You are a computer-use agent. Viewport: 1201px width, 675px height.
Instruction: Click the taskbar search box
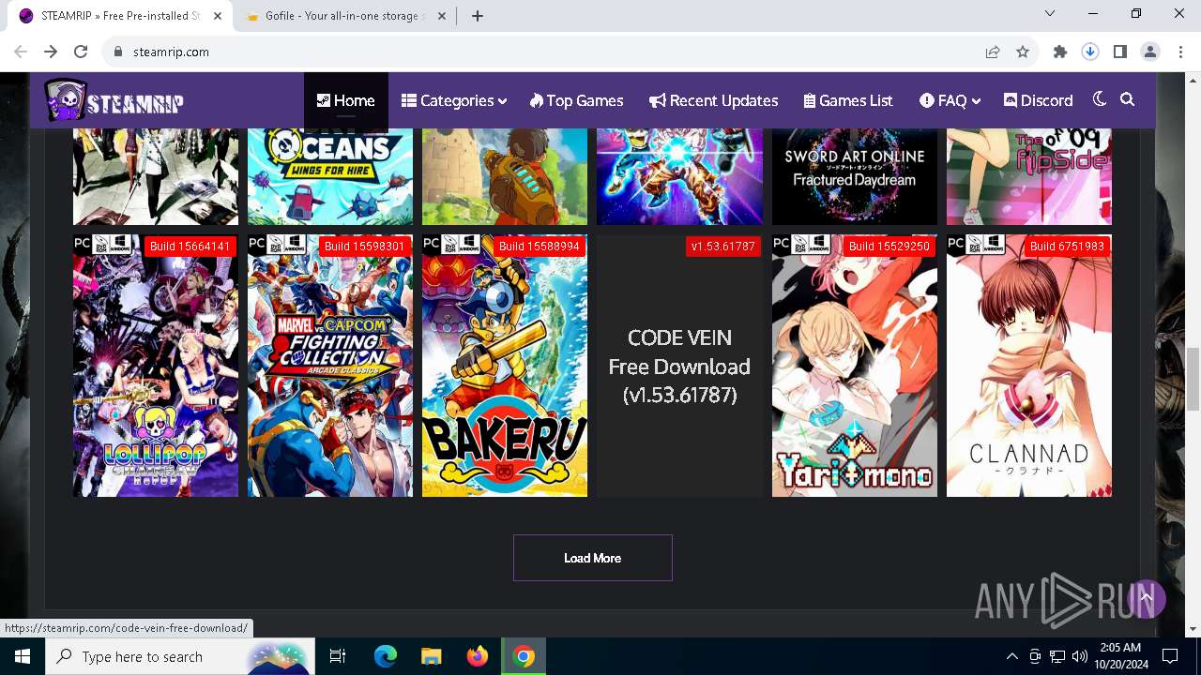(x=180, y=656)
